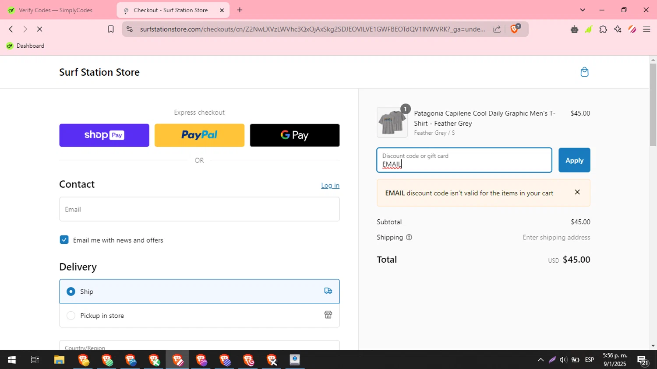Click the ESP language indicator
Screen dimensions: 657x369
point(590,360)
